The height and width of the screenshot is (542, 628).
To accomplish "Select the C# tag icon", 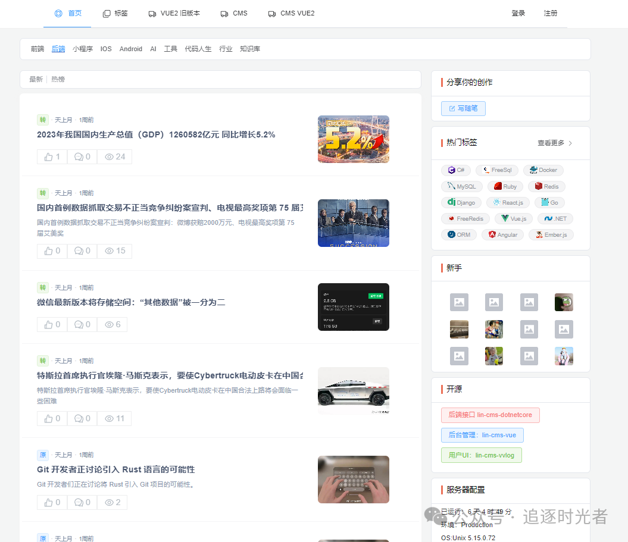I will tap(452, 170).
